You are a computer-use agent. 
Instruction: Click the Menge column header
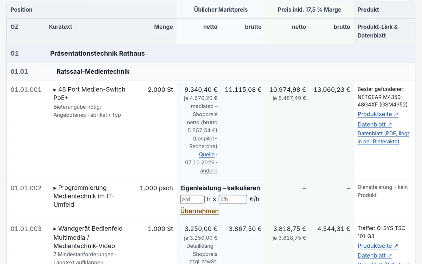coord(164,27)
